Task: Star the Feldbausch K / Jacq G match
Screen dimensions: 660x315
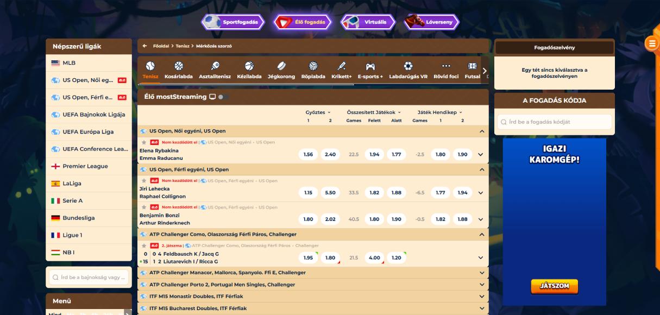Action: [x=144, y=245]
